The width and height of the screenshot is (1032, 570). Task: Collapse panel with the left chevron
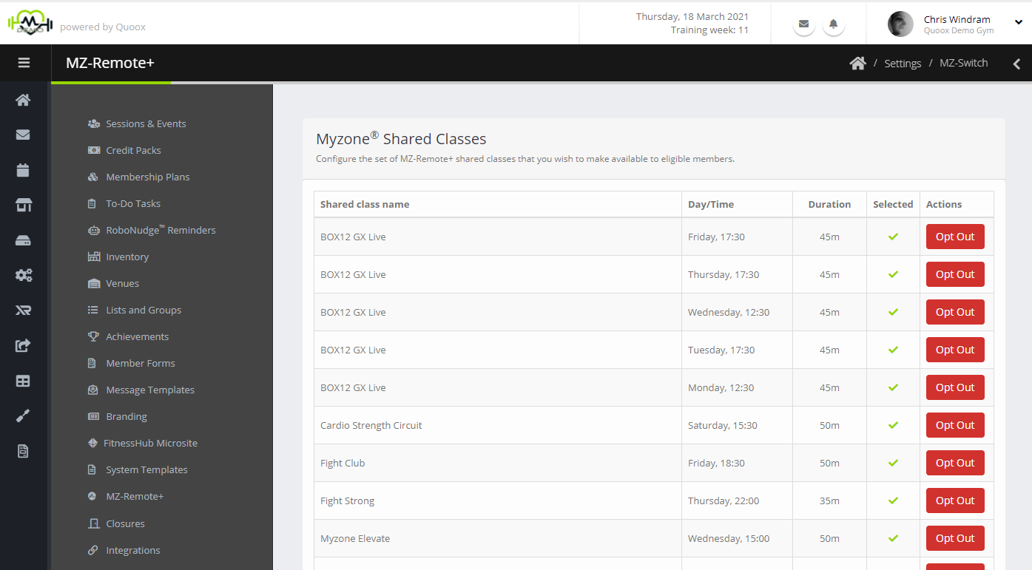[x=1017, y=64]
